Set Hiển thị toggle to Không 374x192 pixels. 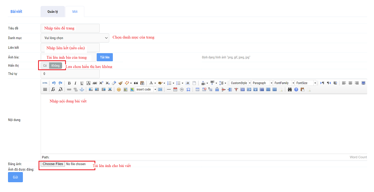56,66
